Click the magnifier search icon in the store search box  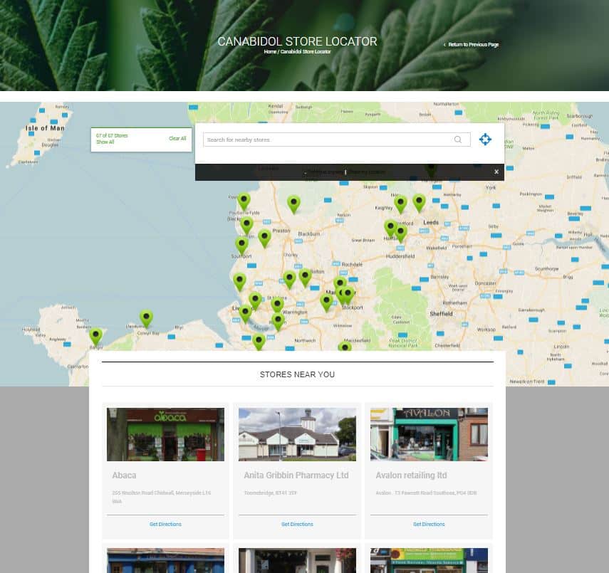click(x=458, y=140)
